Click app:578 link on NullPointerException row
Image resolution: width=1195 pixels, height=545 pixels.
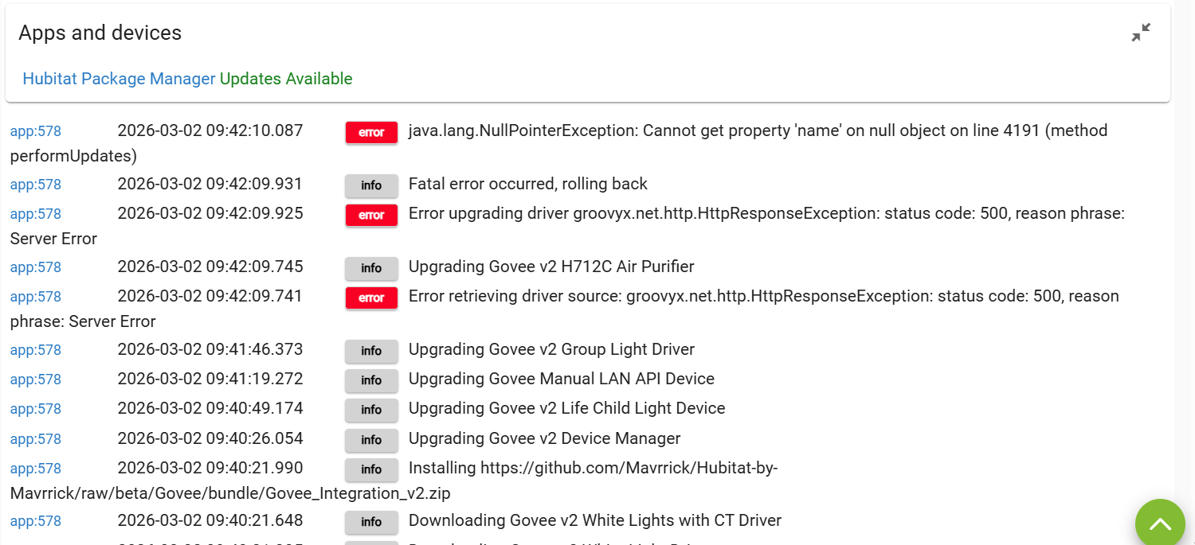tap(36, 131)
